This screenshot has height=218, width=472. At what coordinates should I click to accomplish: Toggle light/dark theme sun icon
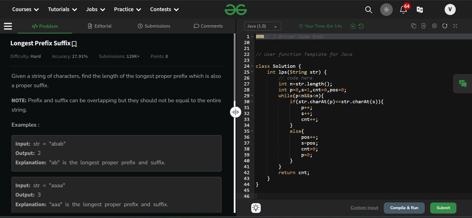coord(386,9)
